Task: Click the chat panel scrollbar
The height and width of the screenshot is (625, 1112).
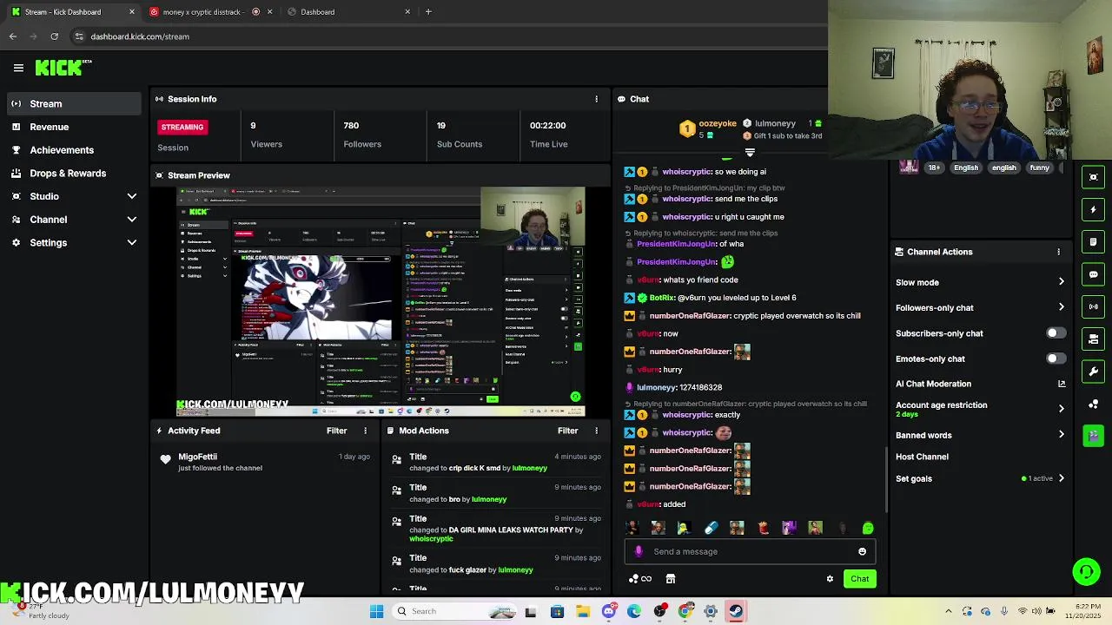Action: 886,479
